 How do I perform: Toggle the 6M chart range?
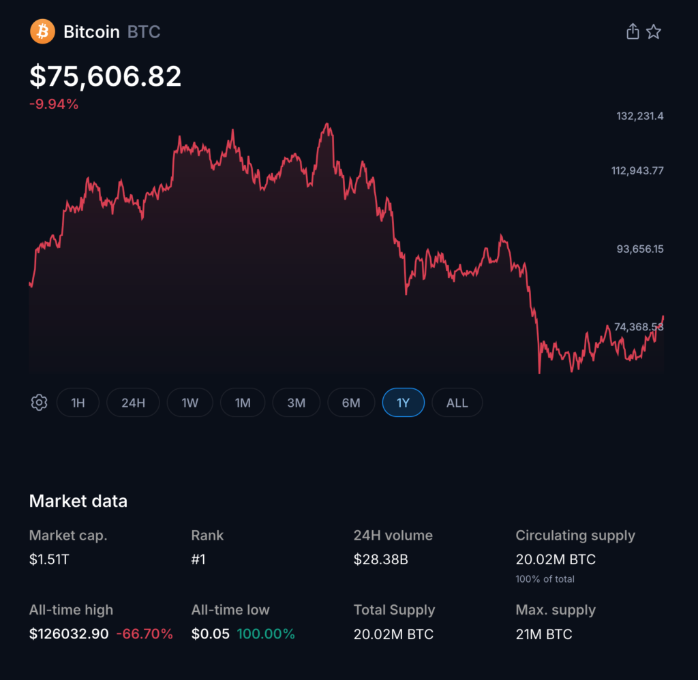350,403
